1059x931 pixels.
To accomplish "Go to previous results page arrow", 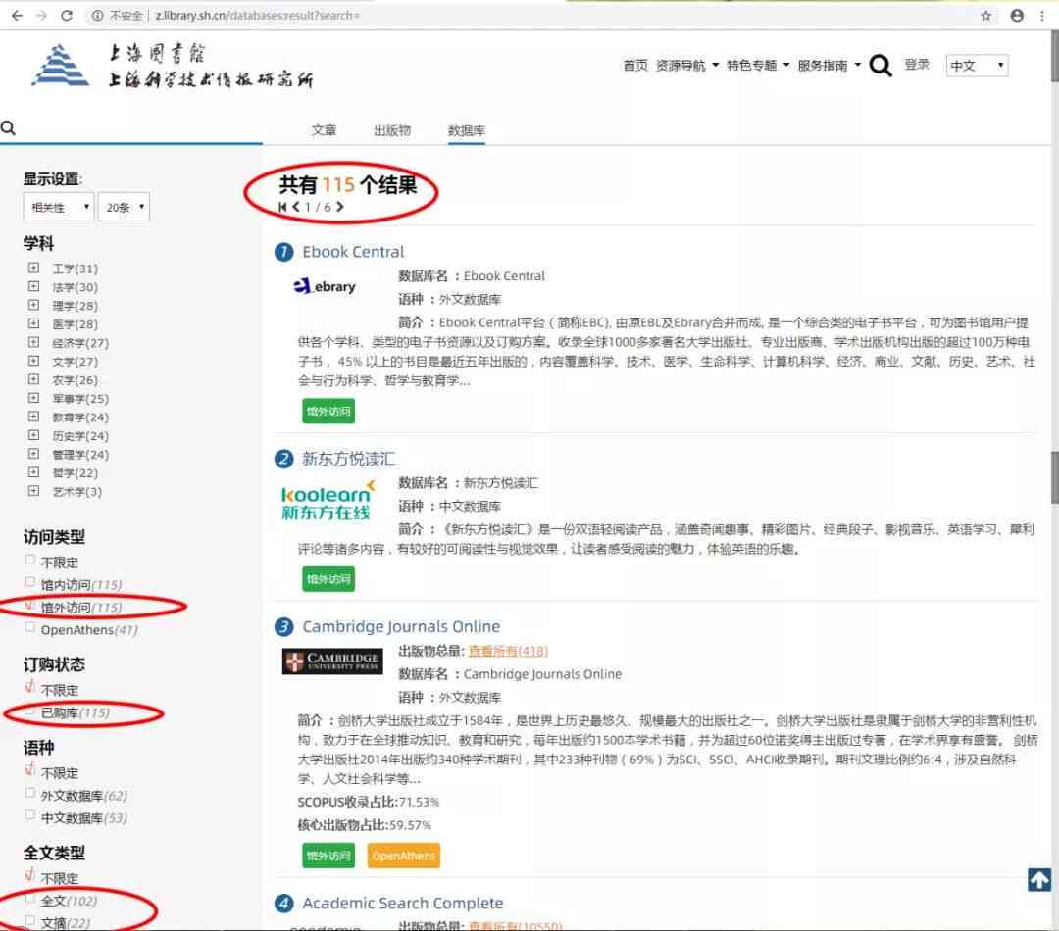I will click(x=295, y=207).
